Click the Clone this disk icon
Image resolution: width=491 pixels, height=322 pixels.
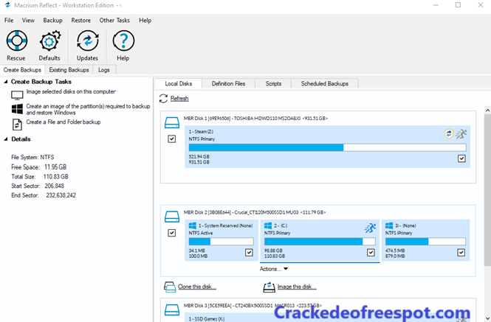pyautogui.click(x=170, y=287)
